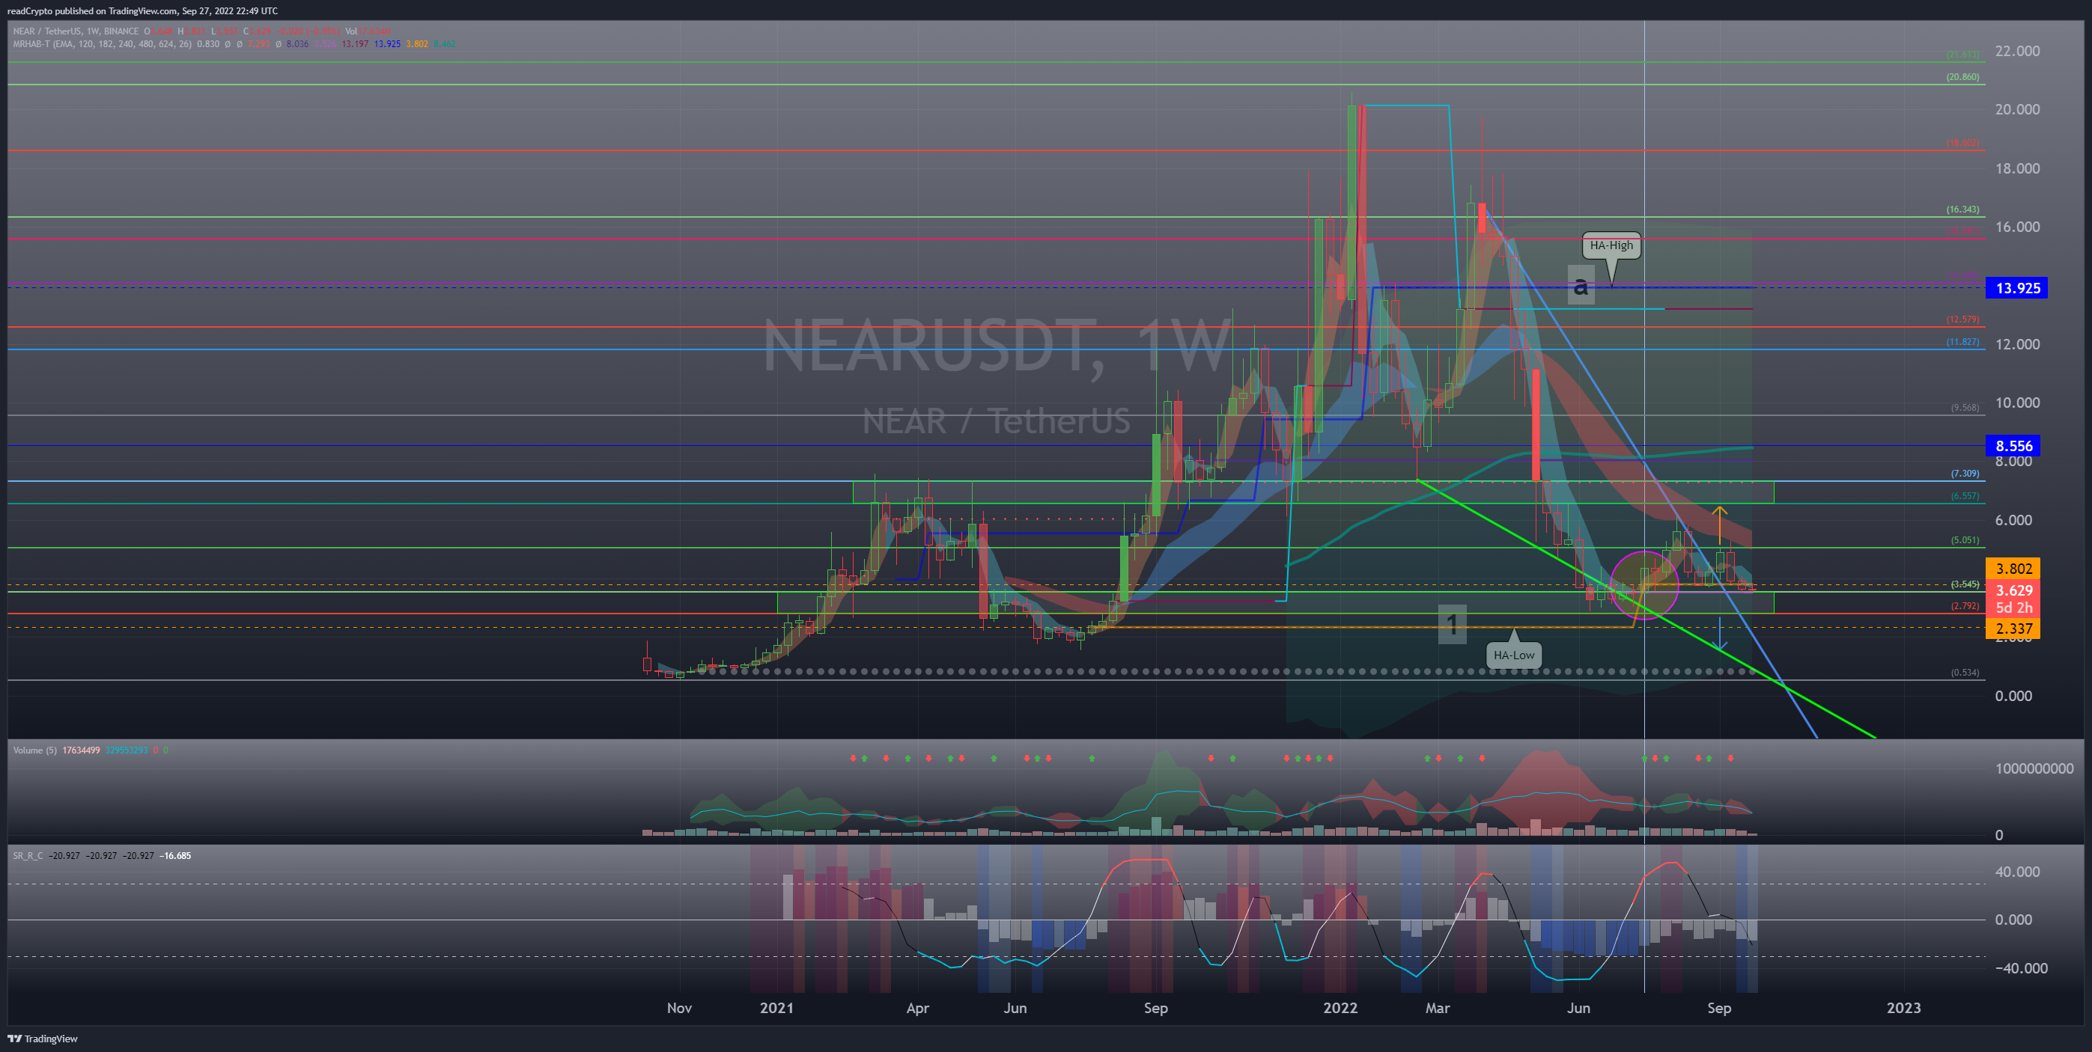Click the (5.051) level label
The image size is (2092, 1052).
coord(1965,539)
